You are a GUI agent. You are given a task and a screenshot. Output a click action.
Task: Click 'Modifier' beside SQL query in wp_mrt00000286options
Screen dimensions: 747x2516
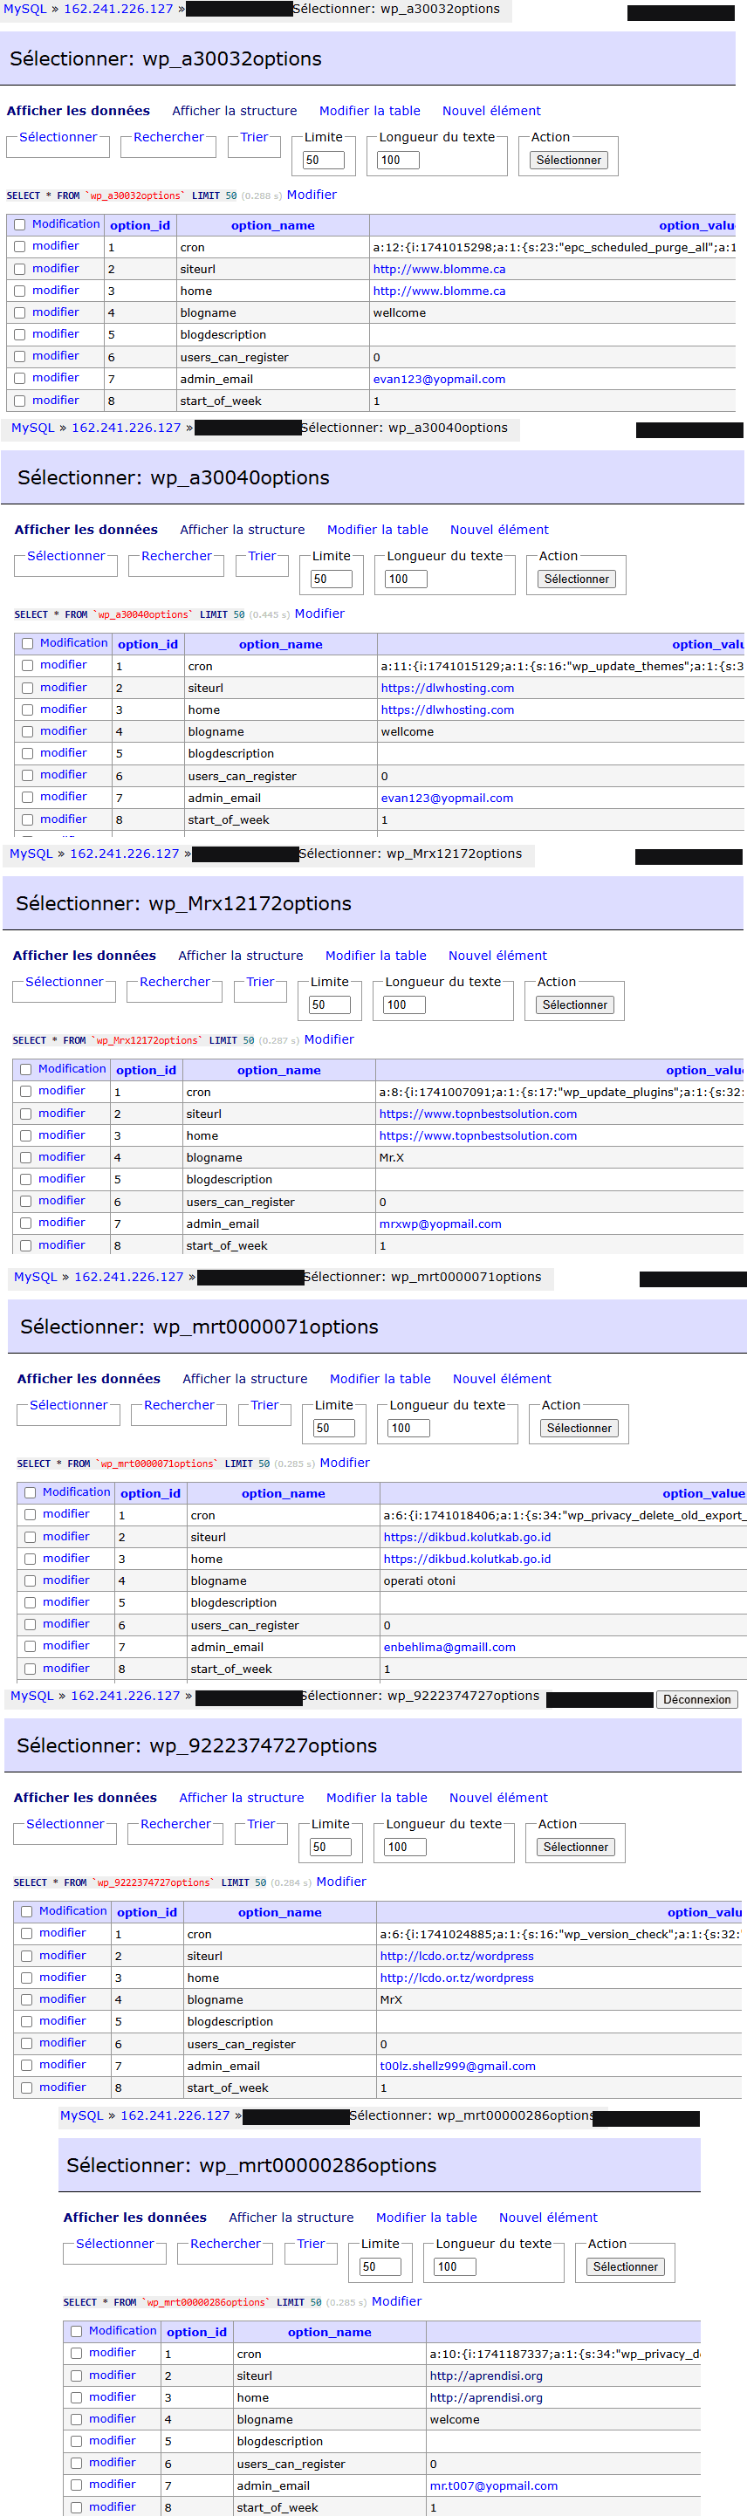pyautogui.click(x=396, y=2302)
